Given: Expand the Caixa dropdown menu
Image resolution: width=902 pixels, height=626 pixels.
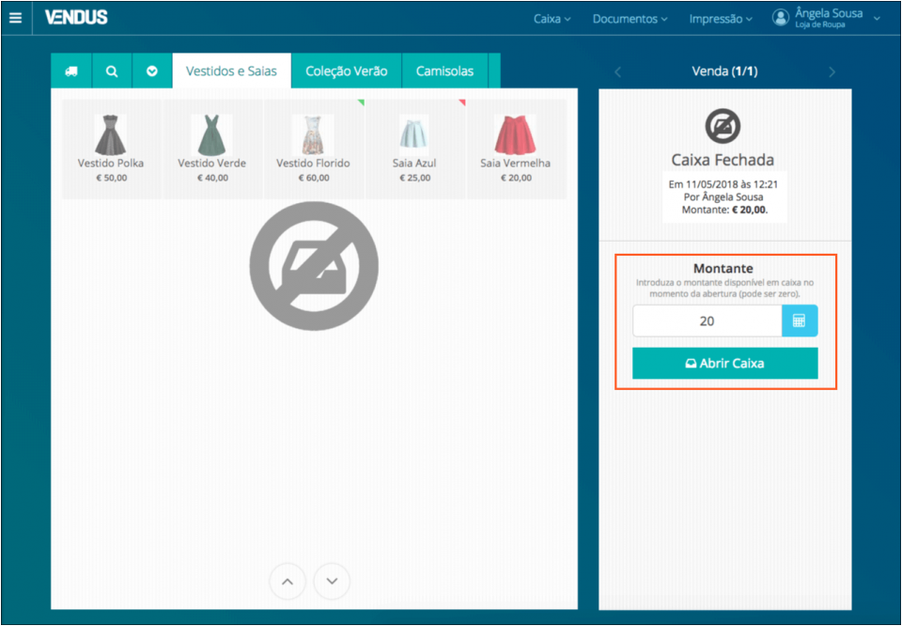Looking at the screenshot, I should pos(552,19).
